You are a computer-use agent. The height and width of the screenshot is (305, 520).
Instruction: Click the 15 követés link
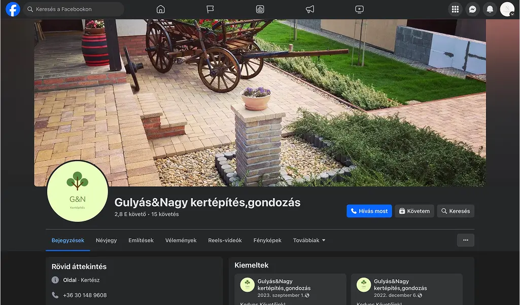pos(165,214)
